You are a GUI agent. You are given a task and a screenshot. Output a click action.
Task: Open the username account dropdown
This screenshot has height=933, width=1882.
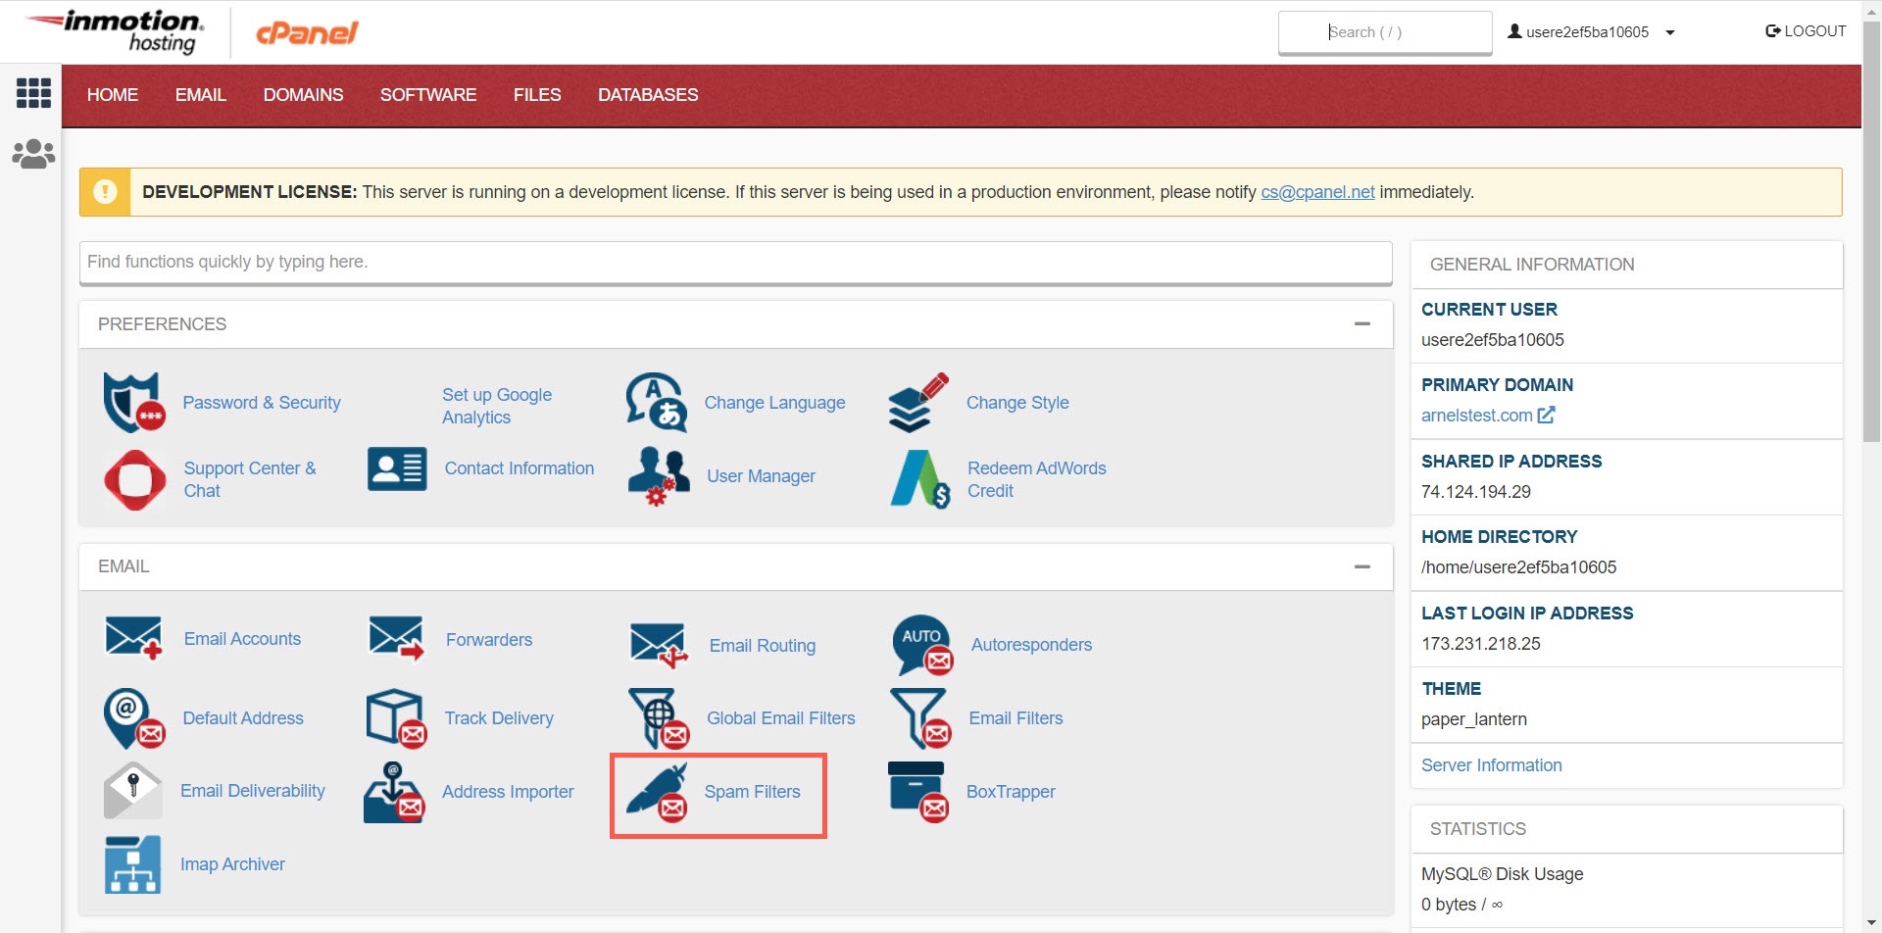click(x=1591, y=32)
